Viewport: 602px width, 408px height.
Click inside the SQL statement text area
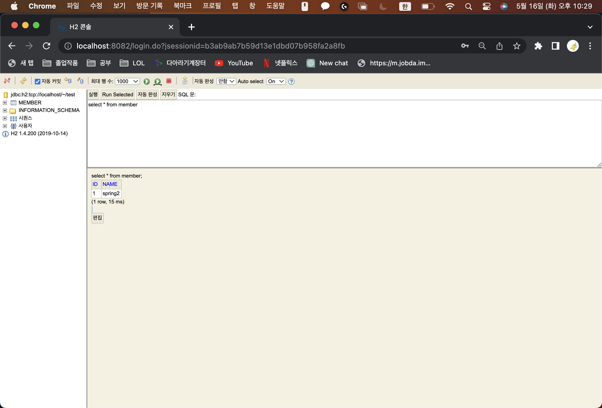point(344,134)
